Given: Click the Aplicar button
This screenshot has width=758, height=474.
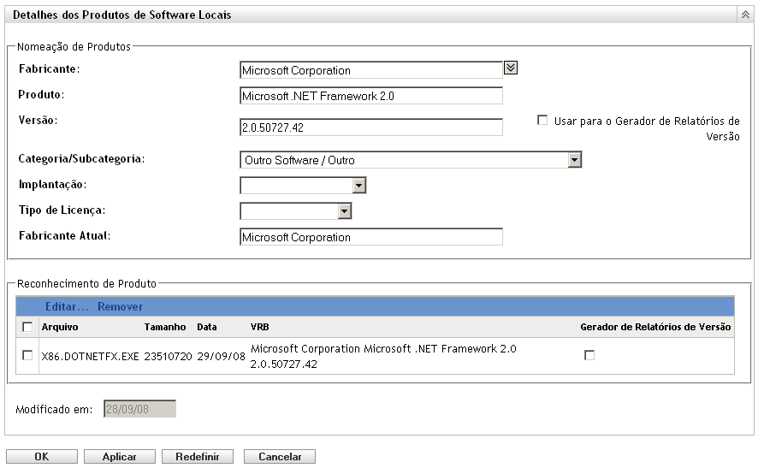Looking at the screenshot, I should click(120, 457).
